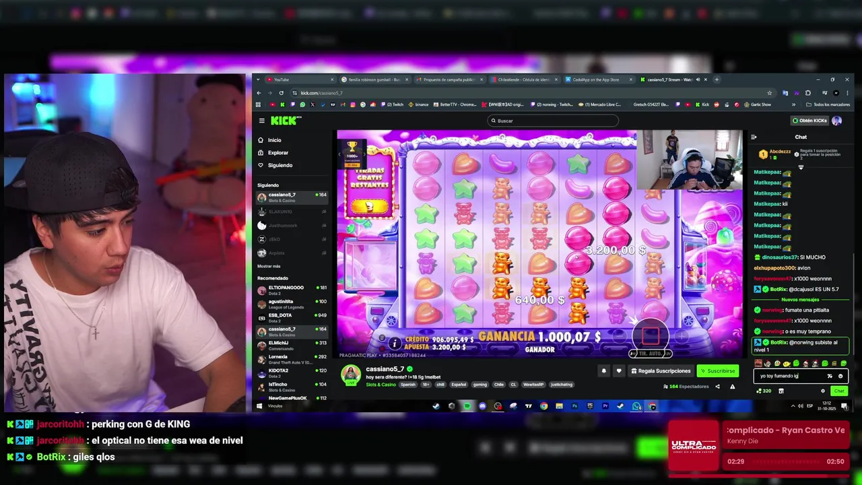Mute audio on cassiano5_7 Stream tab
This screenshot has width=862, height=485.
pos(698,79)
